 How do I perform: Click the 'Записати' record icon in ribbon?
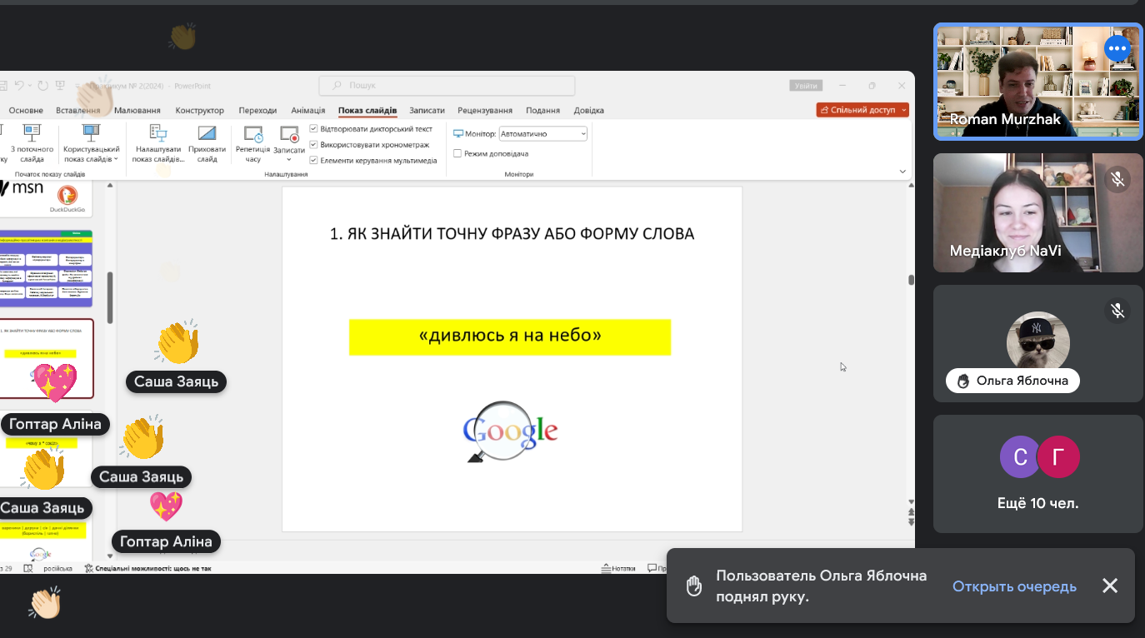click(x=289, y=133)
